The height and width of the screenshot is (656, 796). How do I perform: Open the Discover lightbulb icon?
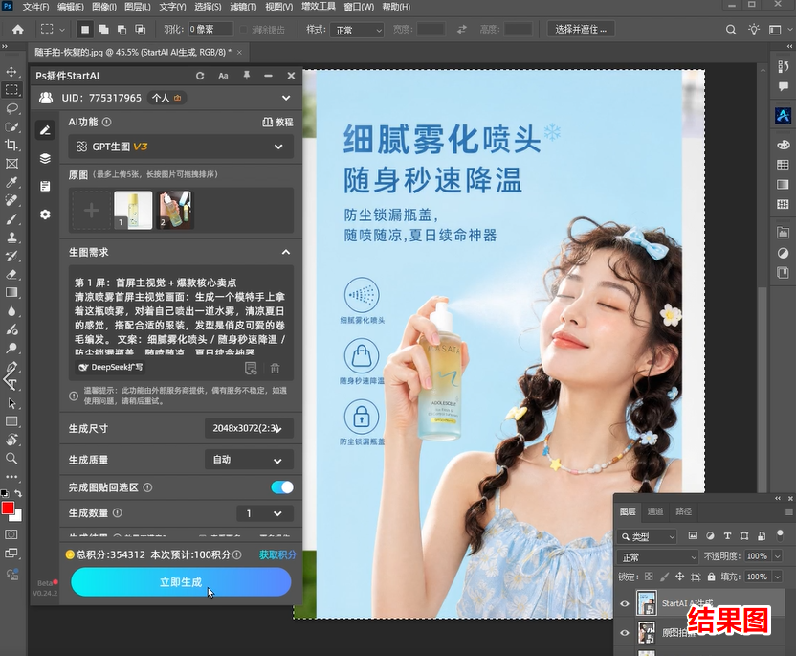[753, 30]
